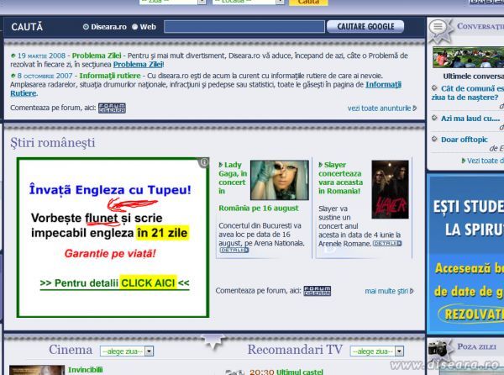Screen dimensions: 504x375
Task: Click the Știri românești section heading
Action: coord(53,143)
